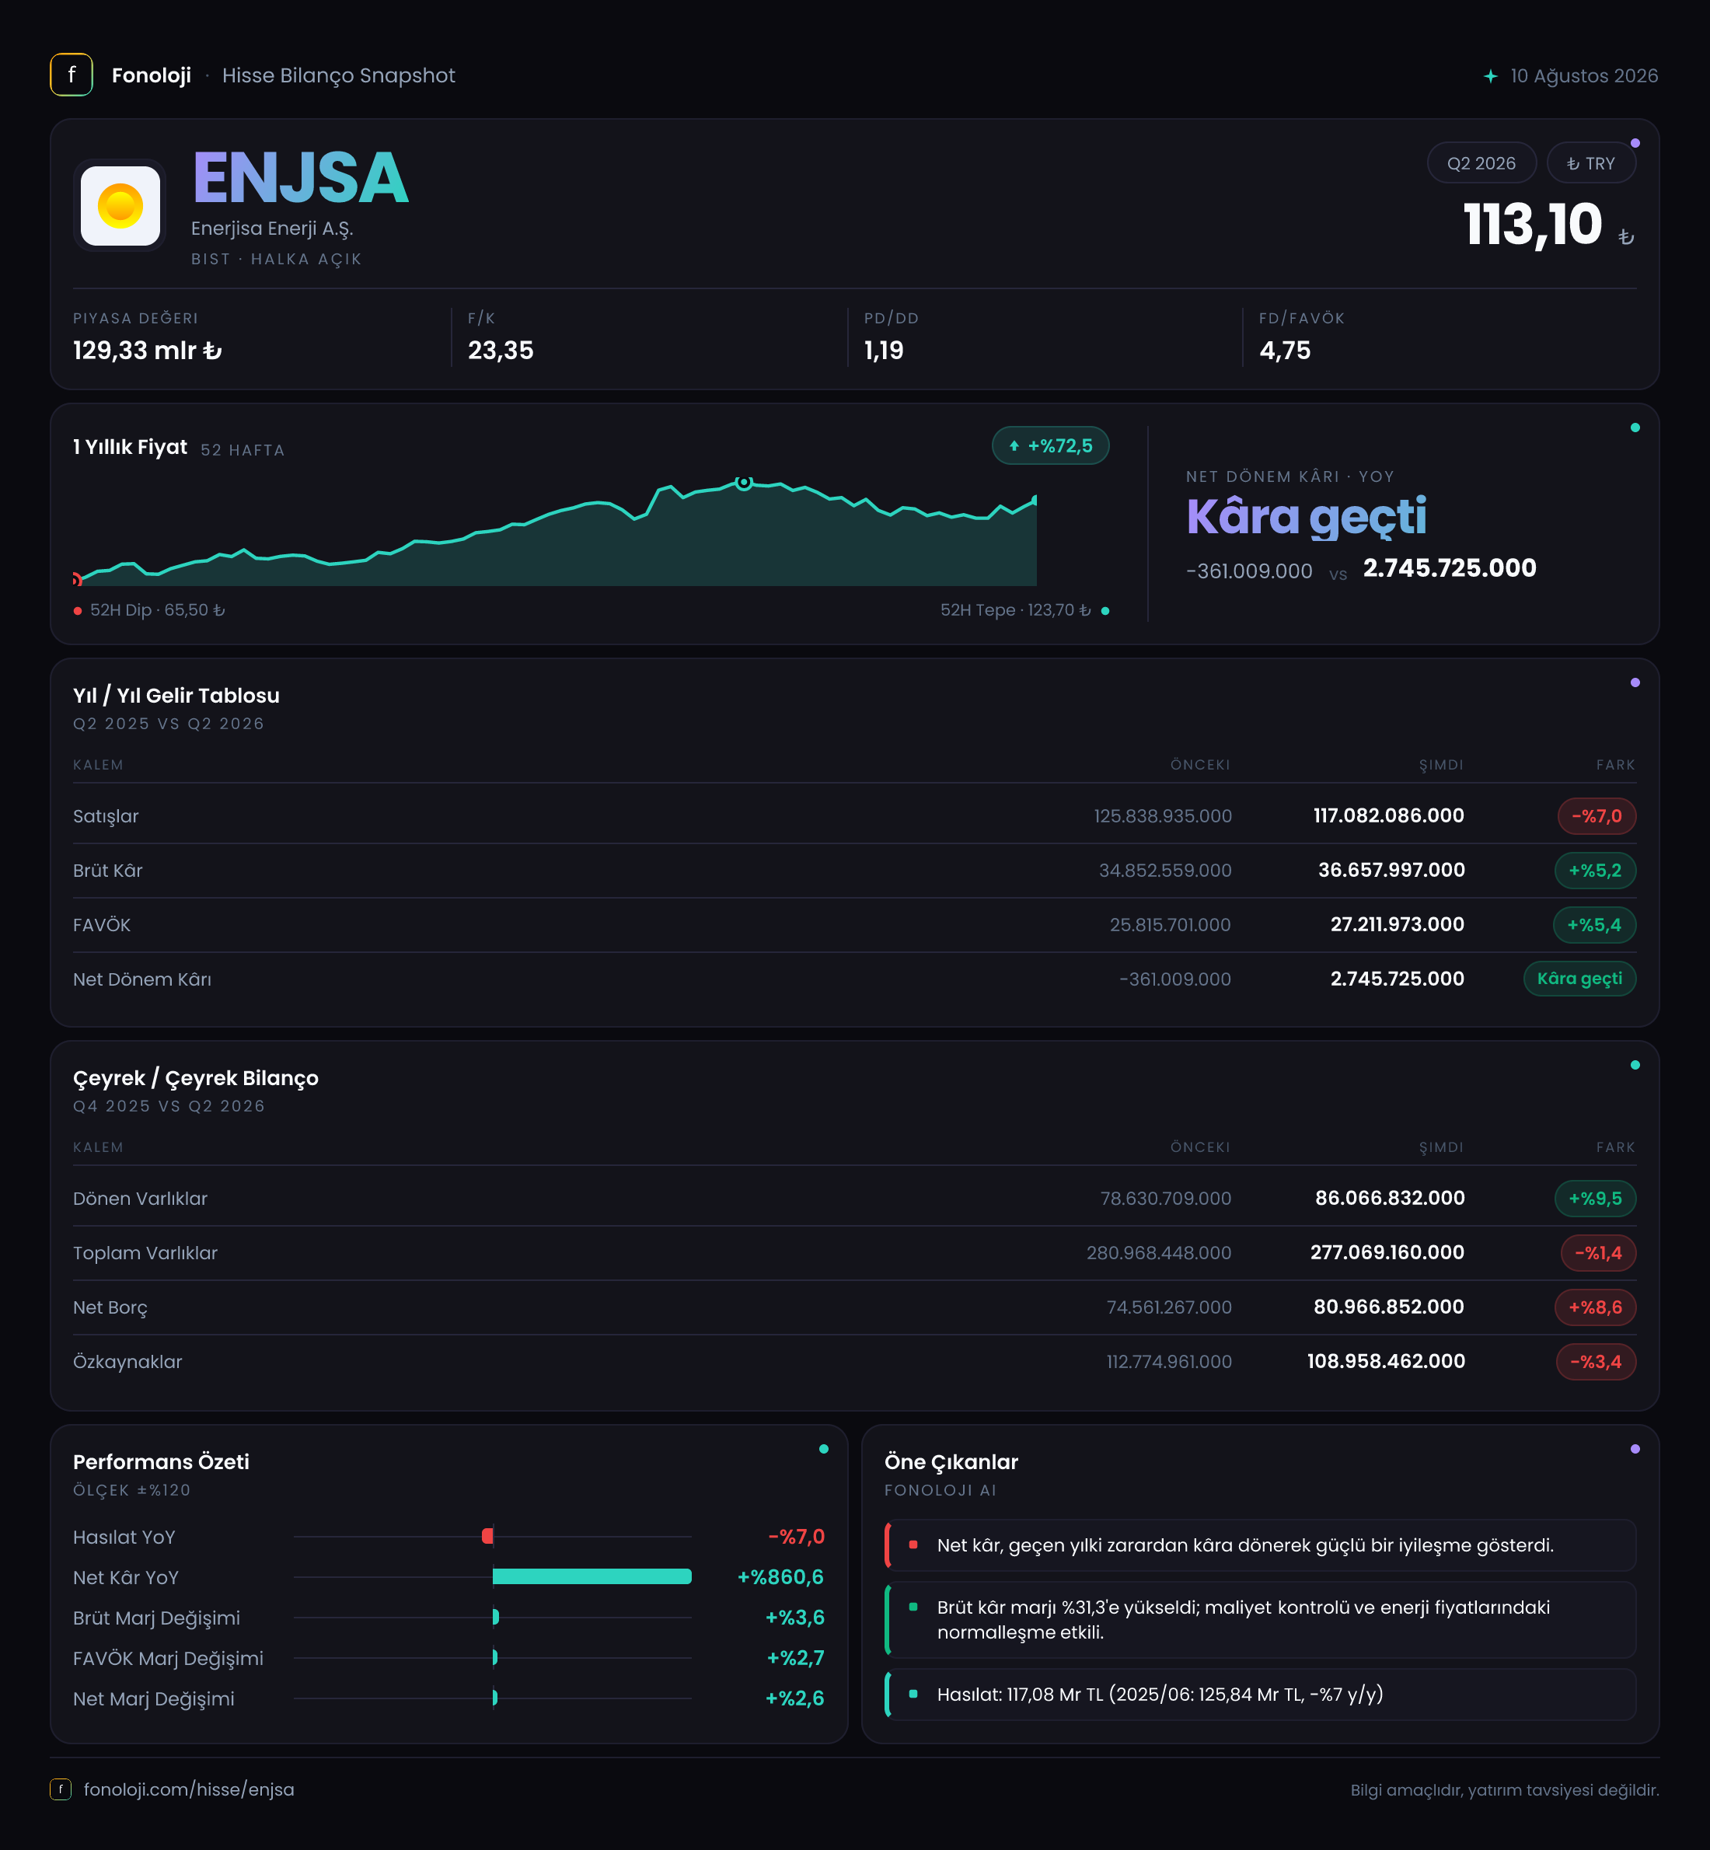Click the -%1,4 badge for Toplam Varlıklar
The image size is (1710, 1850).
(1598, 1253)
